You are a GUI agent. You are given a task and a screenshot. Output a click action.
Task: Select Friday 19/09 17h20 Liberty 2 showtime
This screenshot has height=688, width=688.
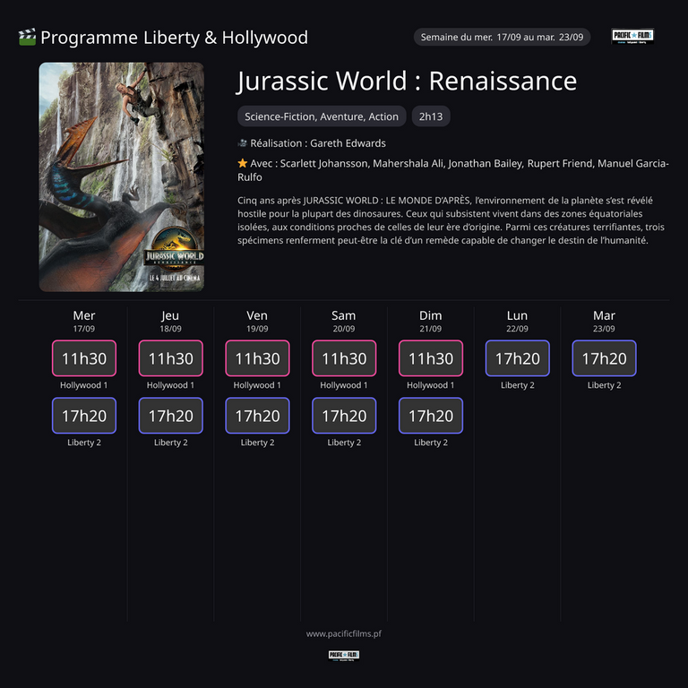[258, 416]
